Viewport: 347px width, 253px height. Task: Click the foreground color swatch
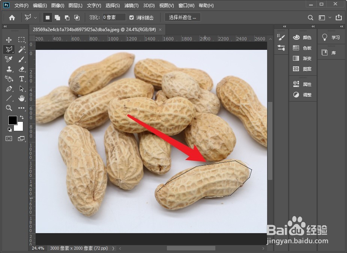pyautogui.click(x=13, y=120)
